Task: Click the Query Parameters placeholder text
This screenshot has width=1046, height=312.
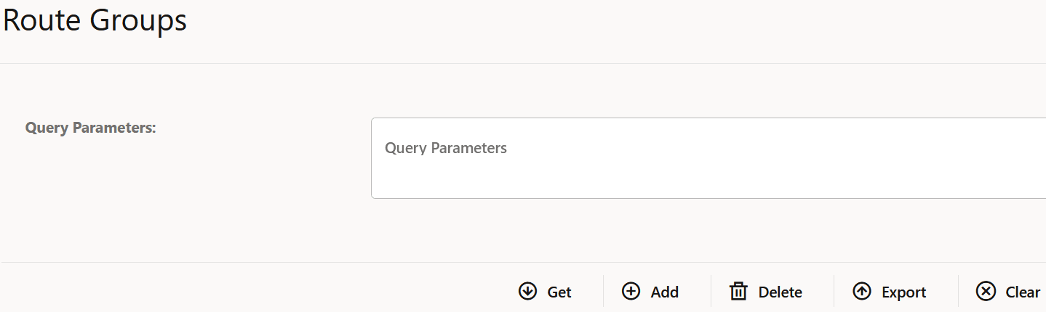Action: tap(445, 148)
